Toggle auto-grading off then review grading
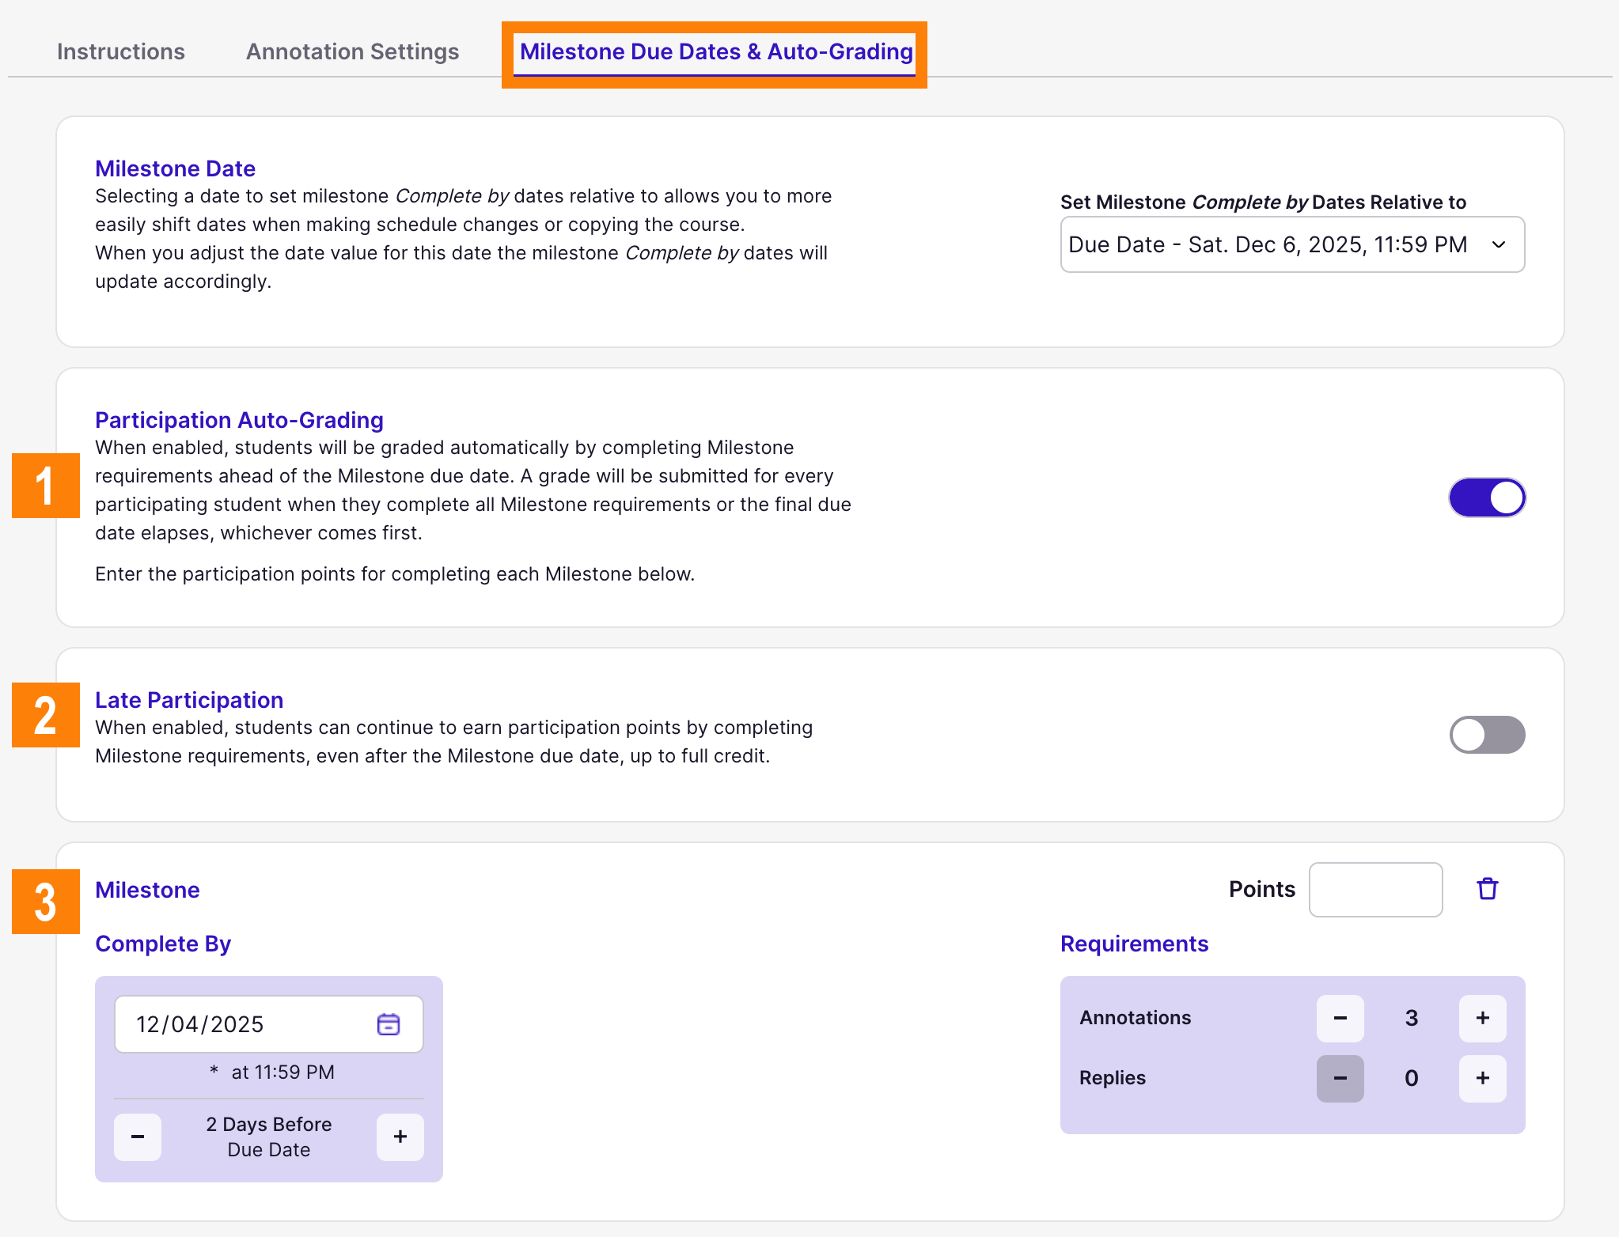 (x=1486, y=497)
